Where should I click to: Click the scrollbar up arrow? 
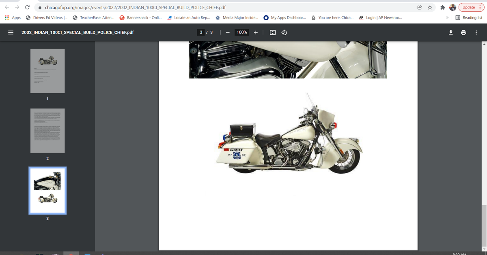(484, 44)
